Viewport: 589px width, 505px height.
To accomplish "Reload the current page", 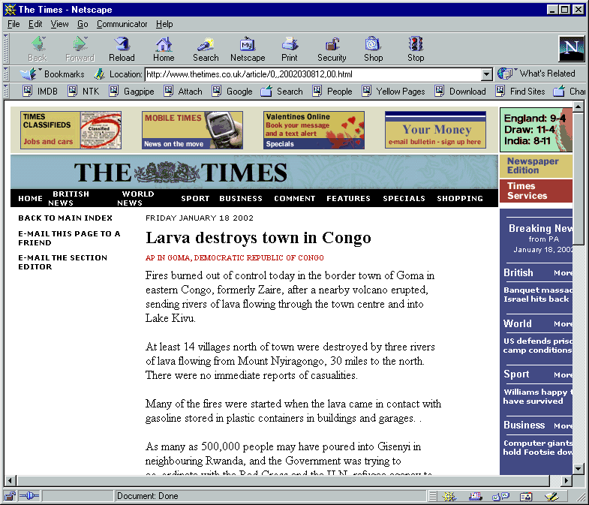I will pos(122,45).
